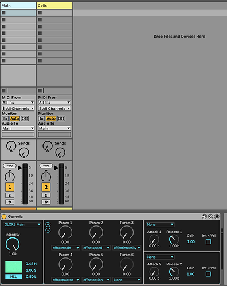Open Cells track Audio To dropdown
The height and width of the screenshot is (286, 227).
54,128
